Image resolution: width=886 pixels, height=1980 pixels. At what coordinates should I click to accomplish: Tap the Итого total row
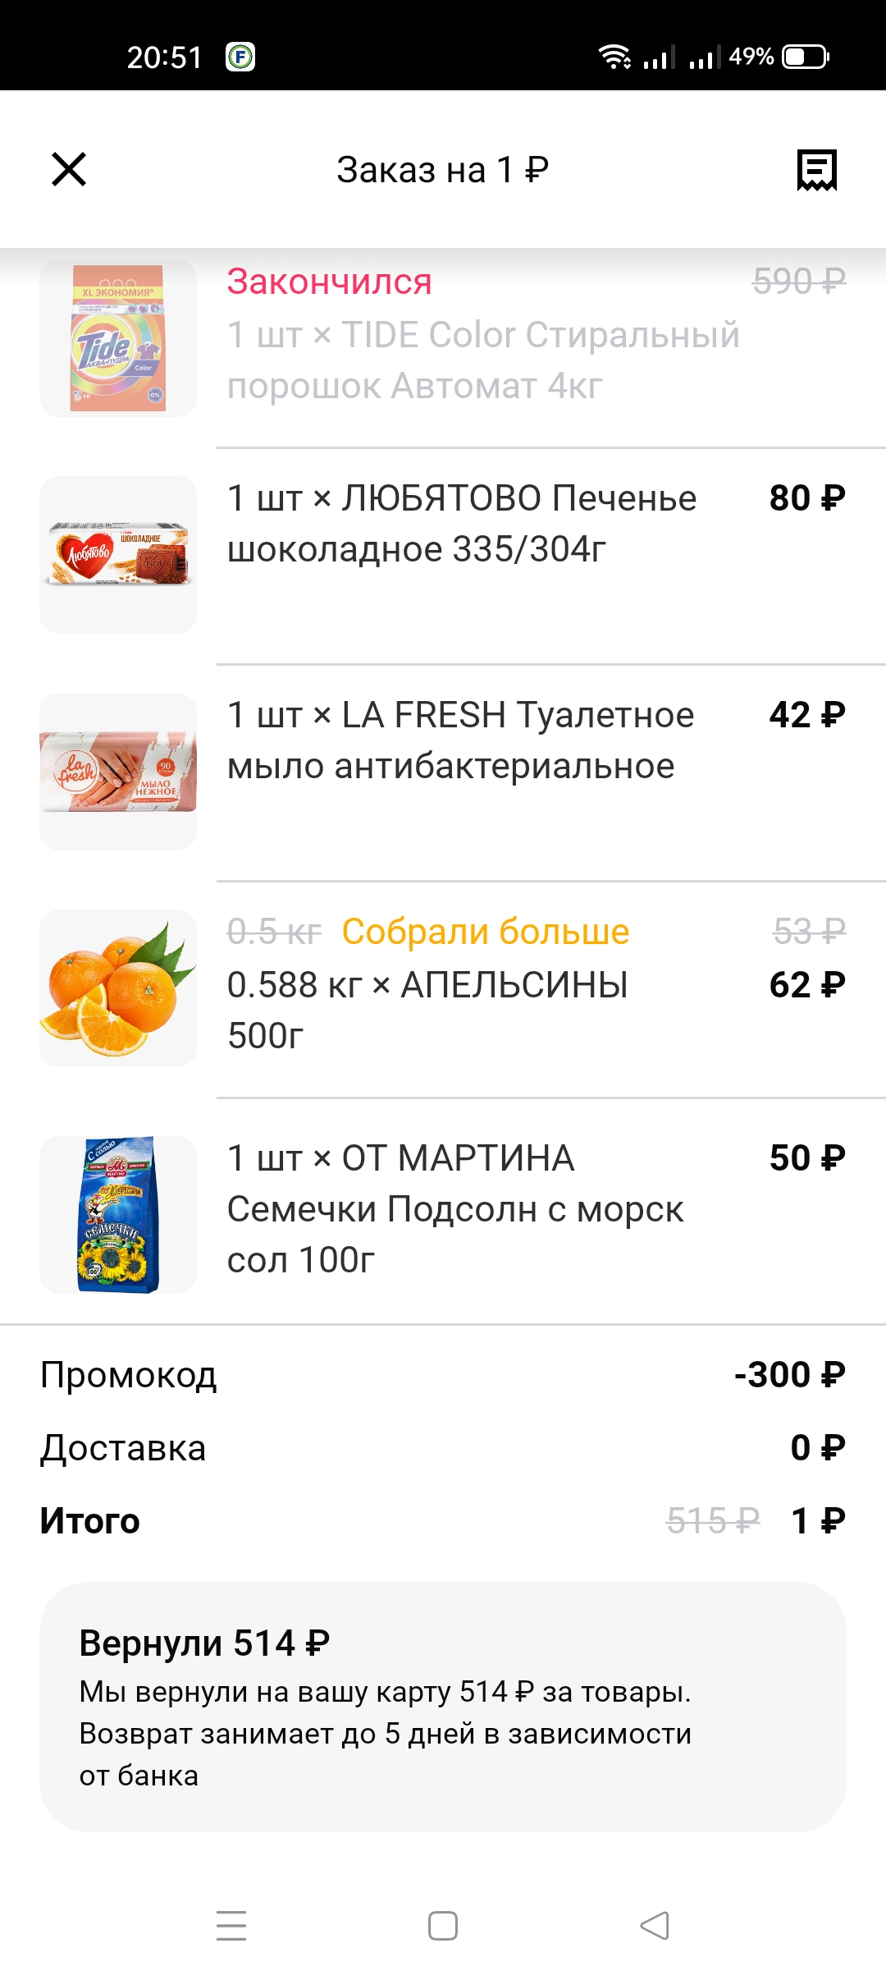point(443,1520)
